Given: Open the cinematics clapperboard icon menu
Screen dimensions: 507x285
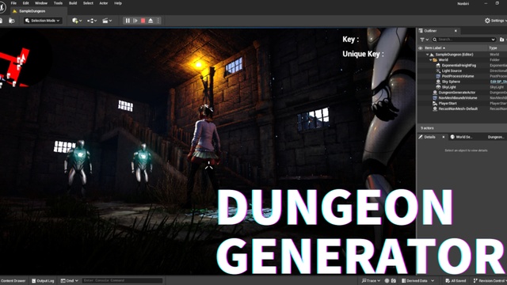Looking at the screenshot, I should click(107, 21).
